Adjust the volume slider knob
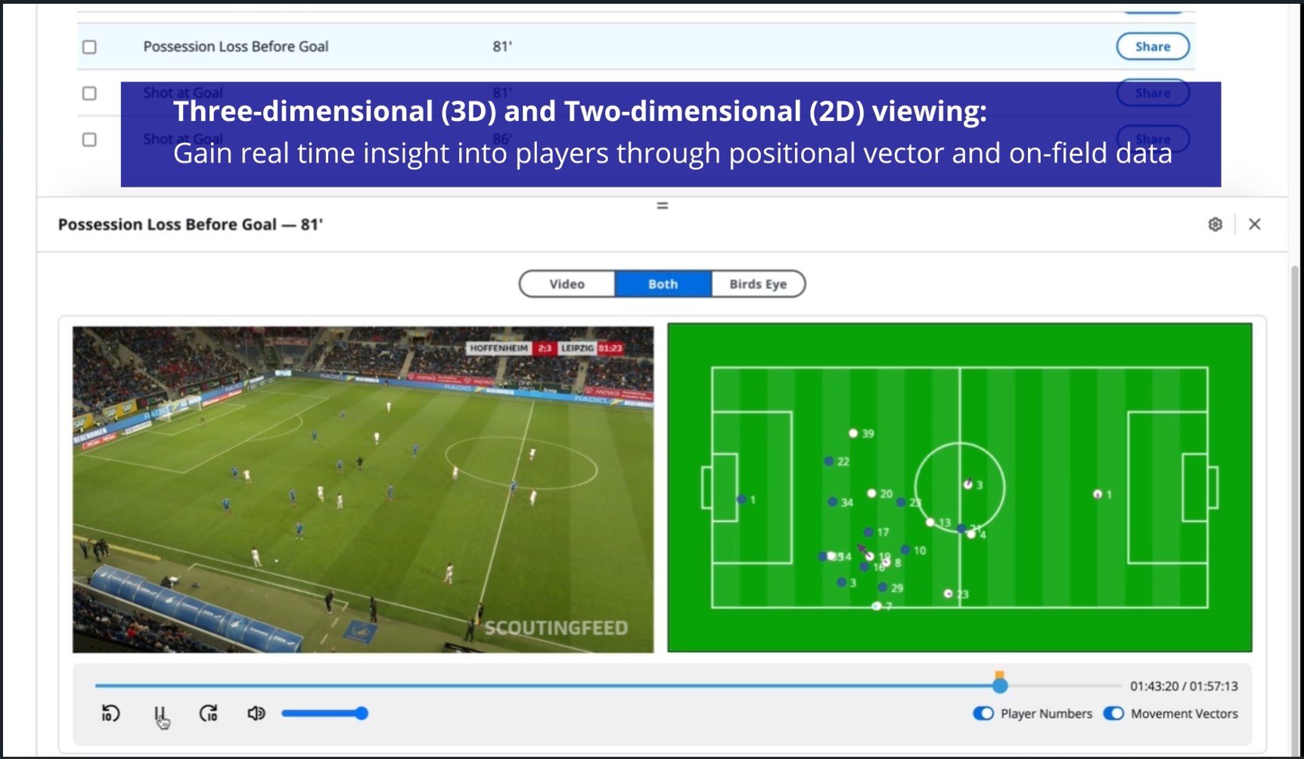The image size is (1304, 759). pyautogui.click(x=362, y=713)
